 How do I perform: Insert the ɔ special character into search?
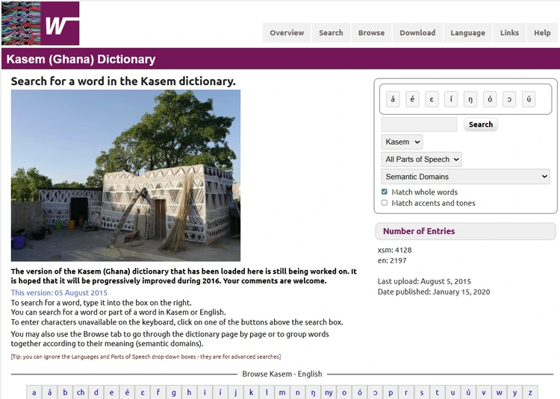(x=509, y=99)
